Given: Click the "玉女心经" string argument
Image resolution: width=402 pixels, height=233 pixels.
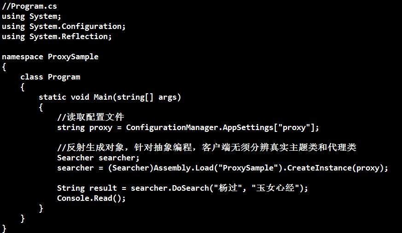Looking at the screenshot, I should (277, 188).
